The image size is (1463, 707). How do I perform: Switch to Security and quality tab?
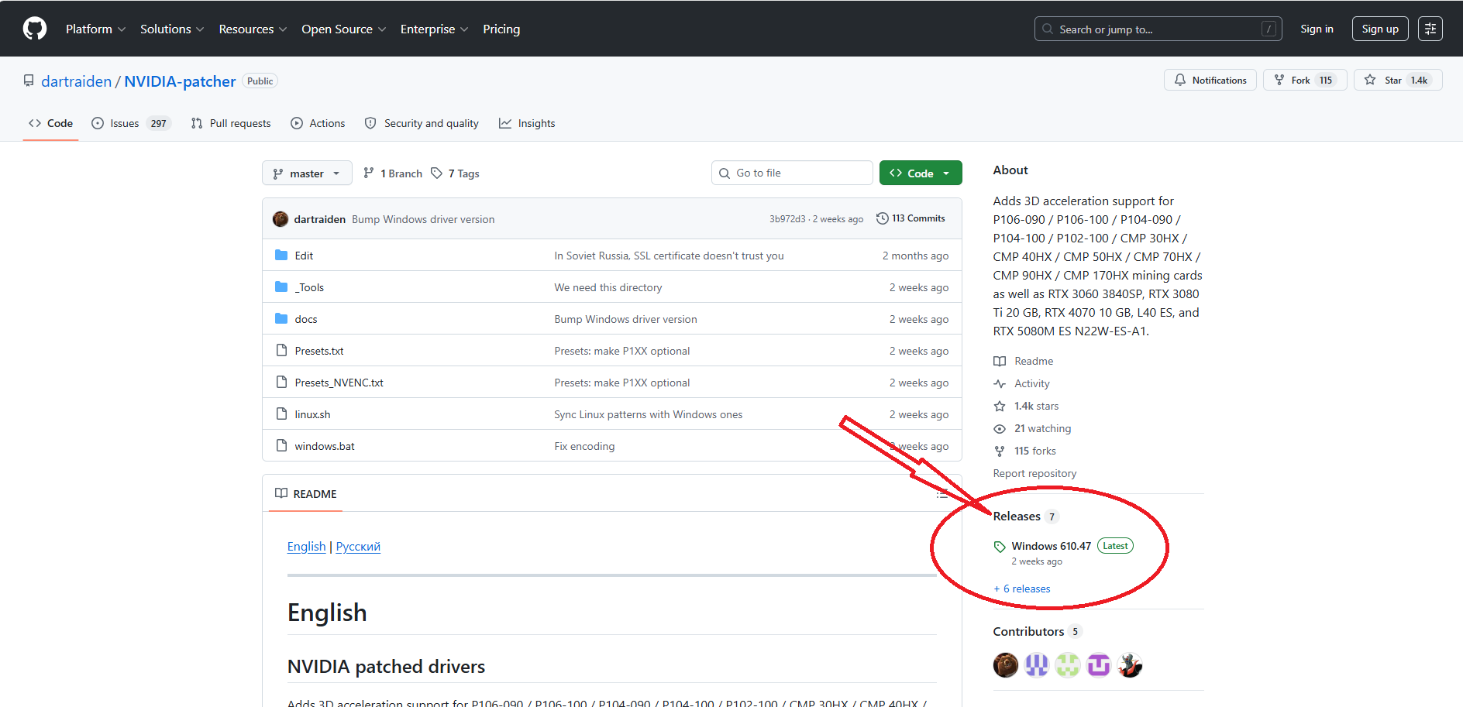[422, 123]
